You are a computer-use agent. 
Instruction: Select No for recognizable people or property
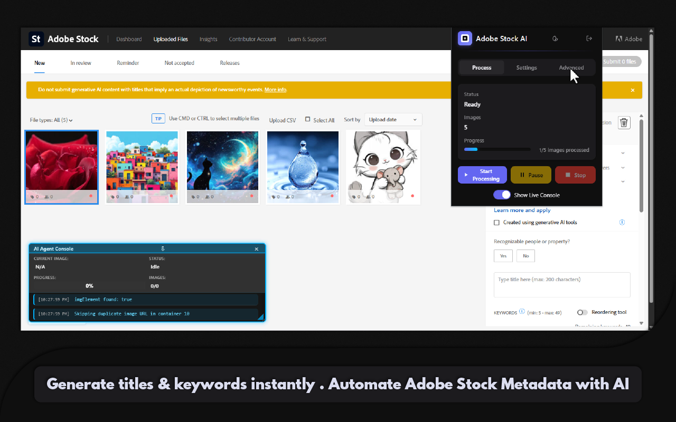tap(526, 256)
